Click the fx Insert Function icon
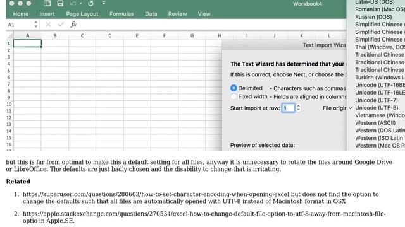The image size is (405, 227). (73, 25)
